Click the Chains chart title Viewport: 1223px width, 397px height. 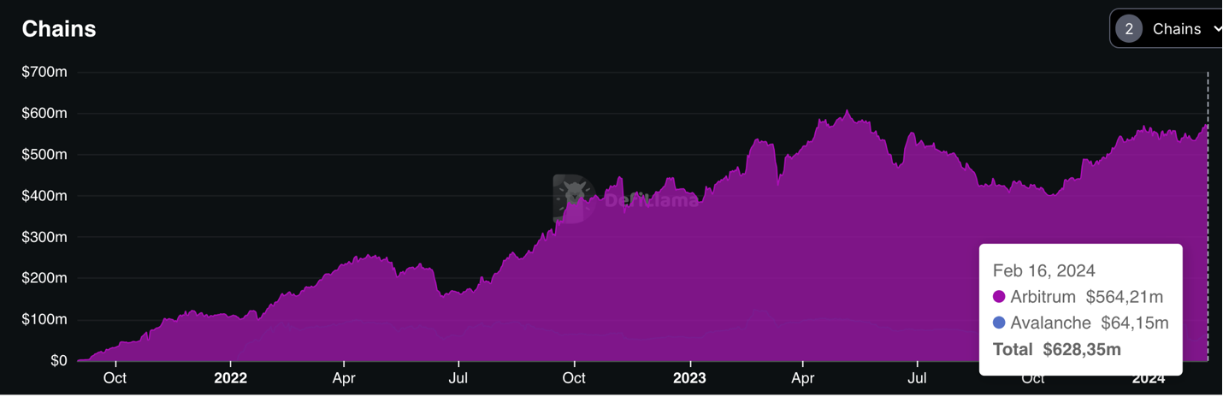click(59, 29)
